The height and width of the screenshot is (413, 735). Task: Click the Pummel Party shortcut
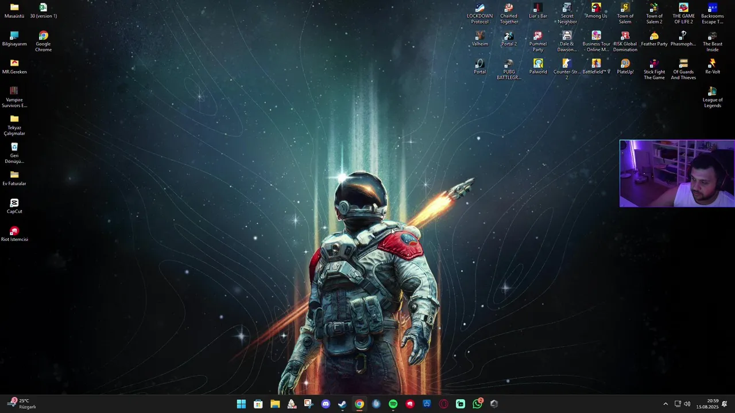click(x=538, y=42)
